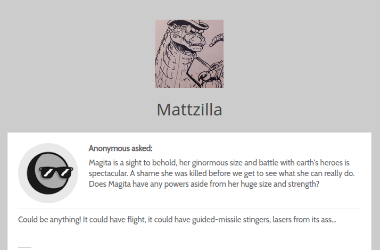Click the first "Magita" word in the question
380x250 pixels.
pos(101,162)
